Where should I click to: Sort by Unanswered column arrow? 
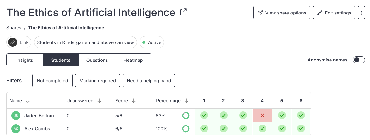(x=99, y=101)
